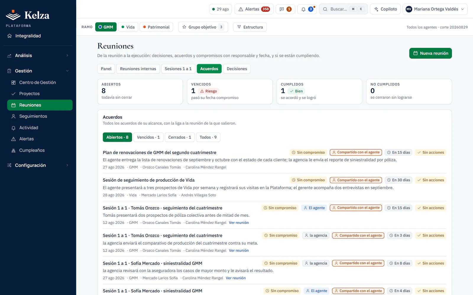The height and width of the screenshot is (295, 473).
Task: Open Alertas 358 in top bar
Action: point(254,9)
